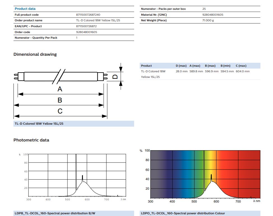The image size is (273, 216).
Task: Click the 'Order product name' label
Action: point(29,20)
